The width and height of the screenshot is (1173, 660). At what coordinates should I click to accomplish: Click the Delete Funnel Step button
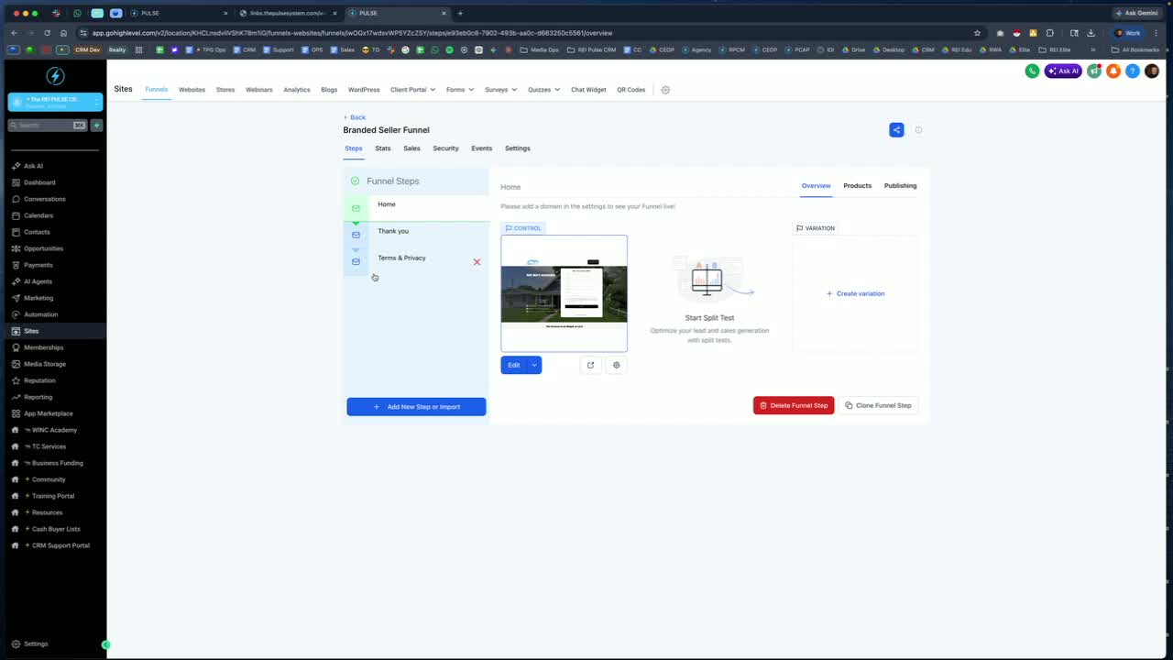point(794,405)
